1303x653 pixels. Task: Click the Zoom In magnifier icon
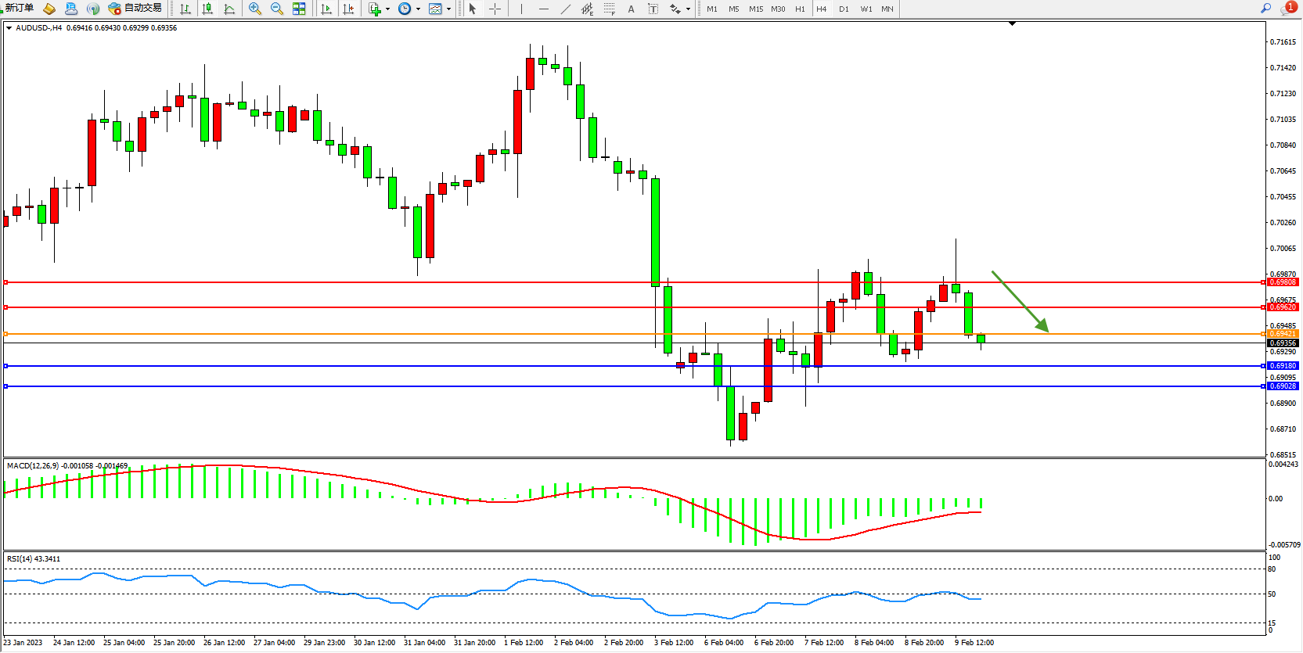[255, 9]
